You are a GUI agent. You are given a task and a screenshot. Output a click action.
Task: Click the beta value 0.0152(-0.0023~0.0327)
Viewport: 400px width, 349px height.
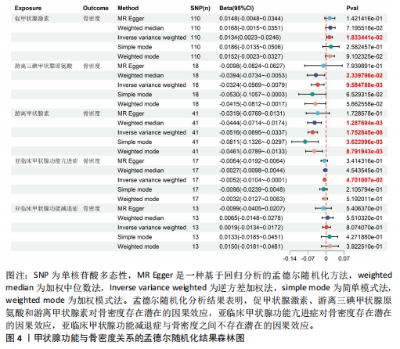[x=251, y=56]
